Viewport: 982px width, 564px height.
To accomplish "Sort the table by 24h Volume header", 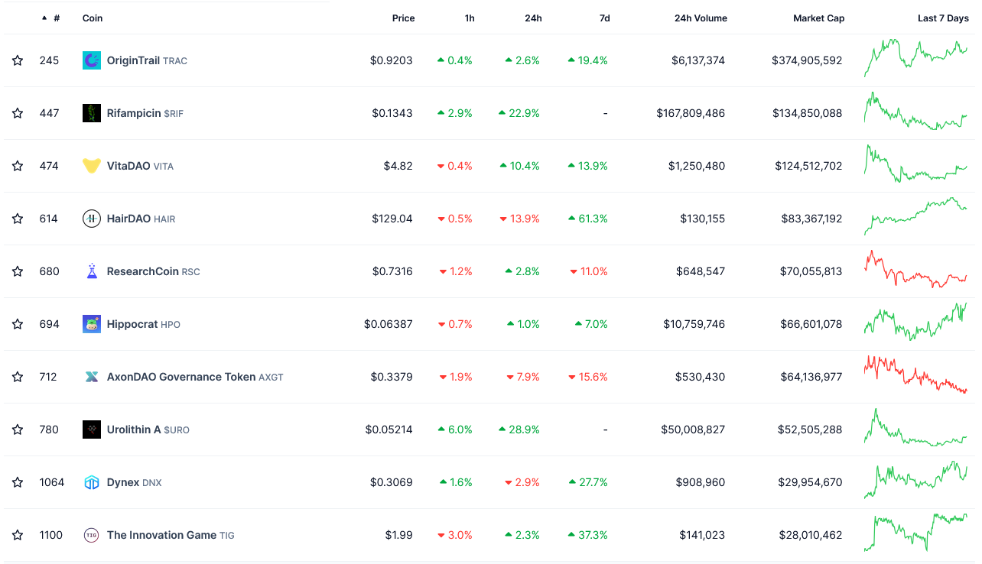I will pos(701,18).
